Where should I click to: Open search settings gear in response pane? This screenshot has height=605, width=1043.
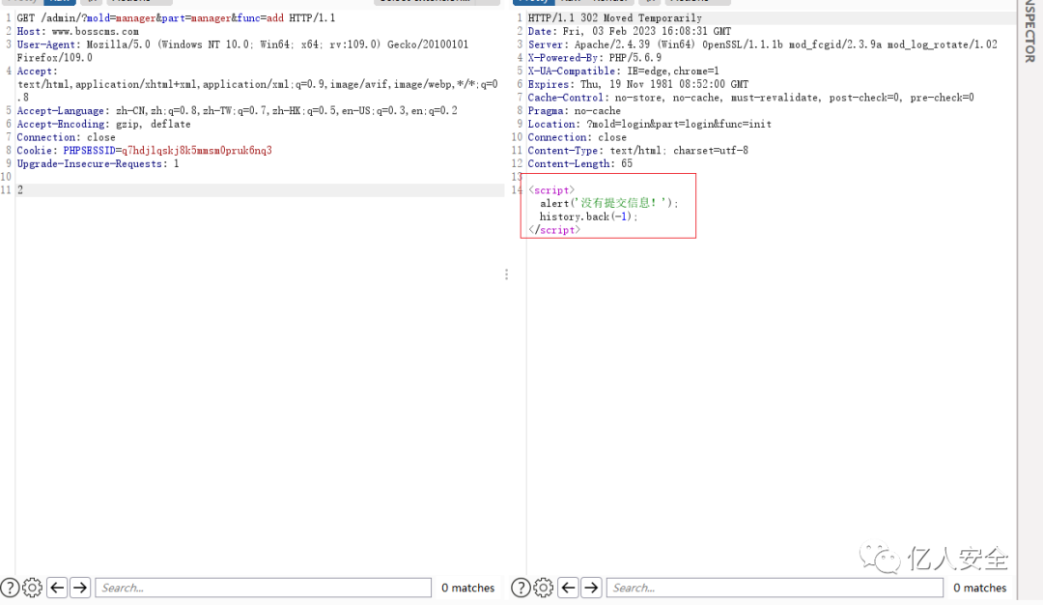pos(543,588)
